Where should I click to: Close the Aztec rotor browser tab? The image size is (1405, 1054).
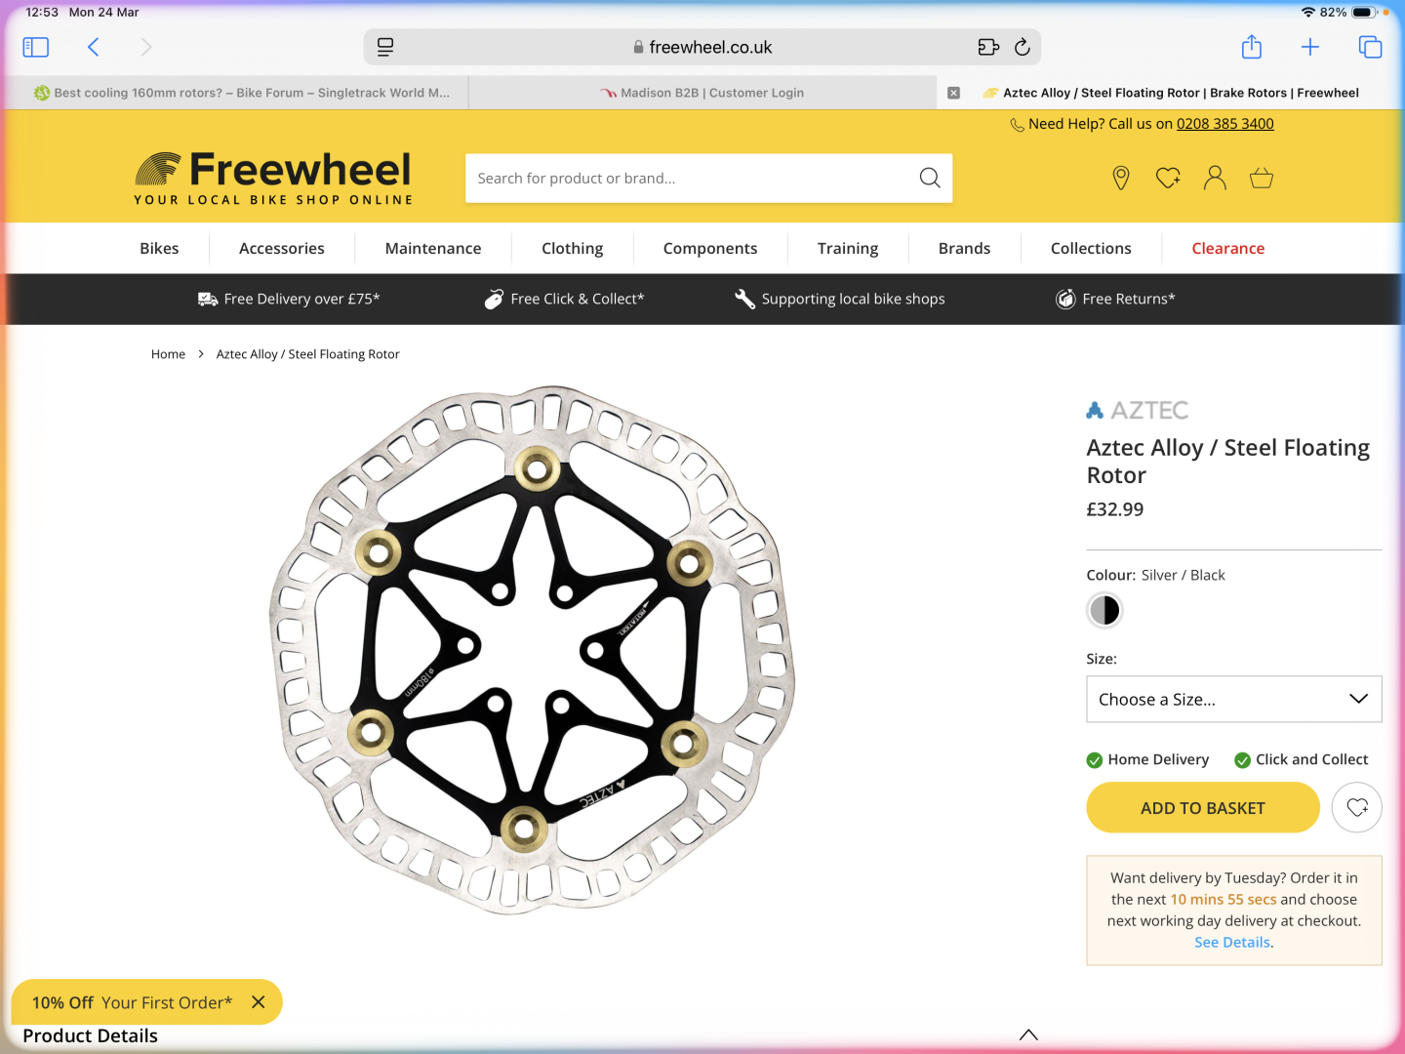click(x=954, y=93)
